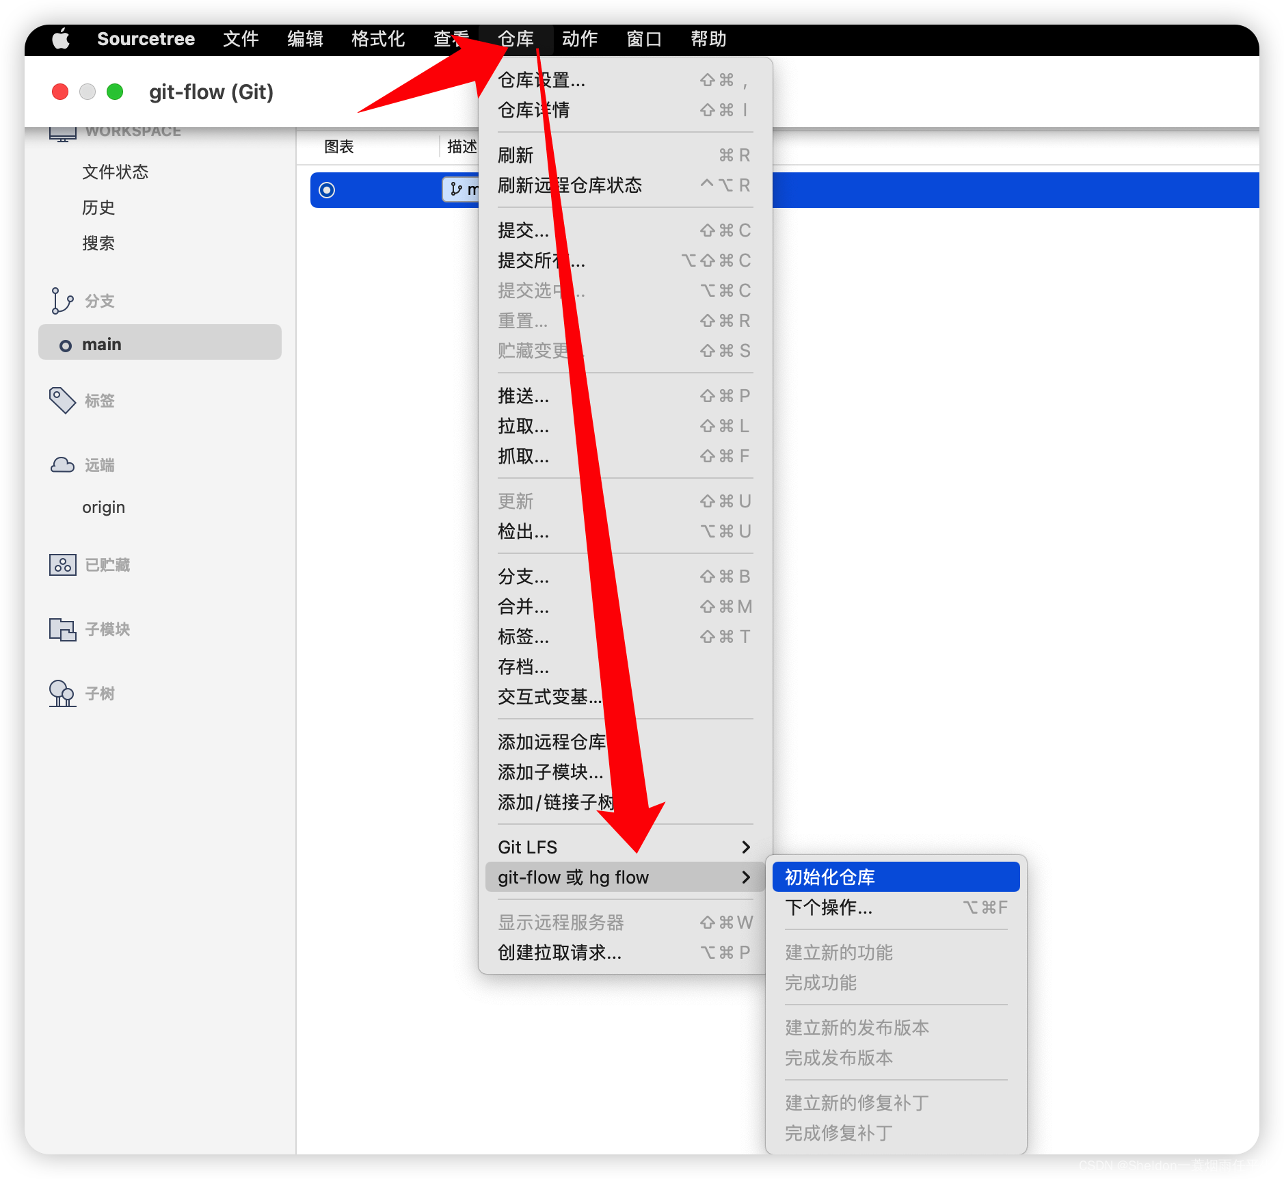
Task: Open the Sourcetree application menu
Action: pos(146,39)
